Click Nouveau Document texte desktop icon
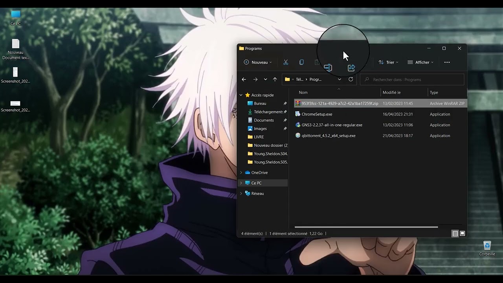503x283 pixels. [x=16, y=49]
